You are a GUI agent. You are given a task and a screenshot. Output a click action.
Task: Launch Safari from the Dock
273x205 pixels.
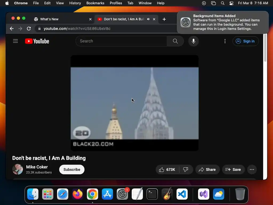click(63, 194)
